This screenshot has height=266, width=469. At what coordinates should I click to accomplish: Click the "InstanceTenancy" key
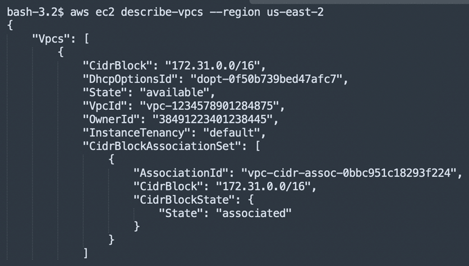137,133
